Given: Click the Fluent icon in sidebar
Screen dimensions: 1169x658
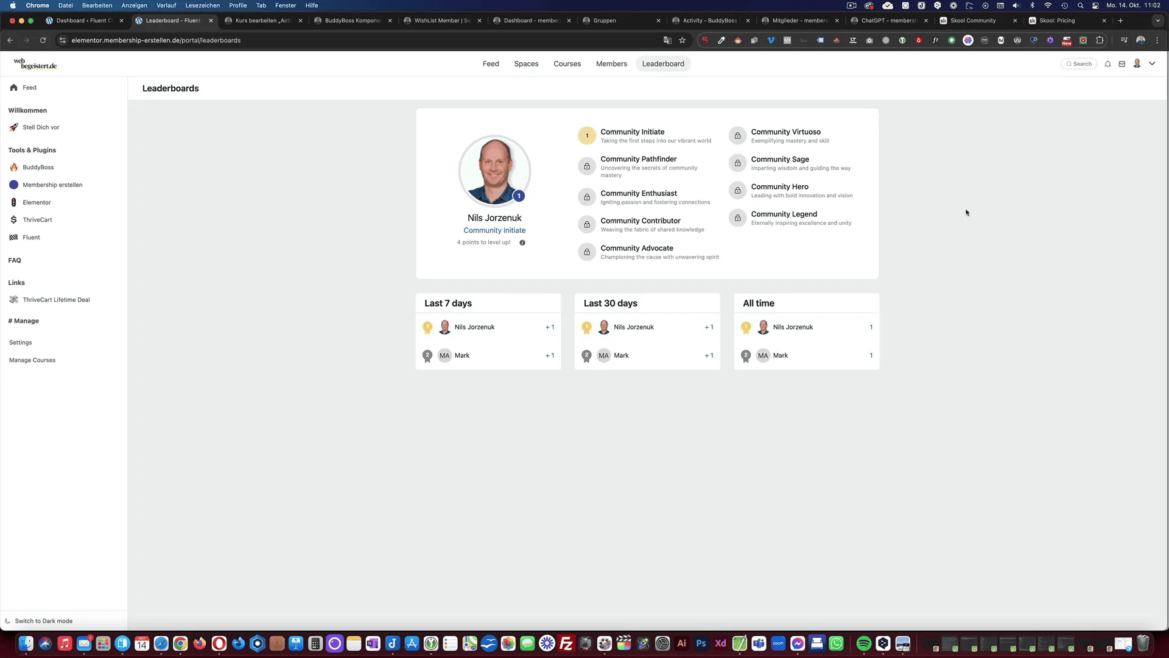Looking at the screenshot, I should point(13,236).
